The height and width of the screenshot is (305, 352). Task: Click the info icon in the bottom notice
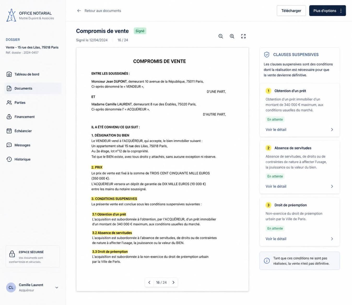point(267,261)
